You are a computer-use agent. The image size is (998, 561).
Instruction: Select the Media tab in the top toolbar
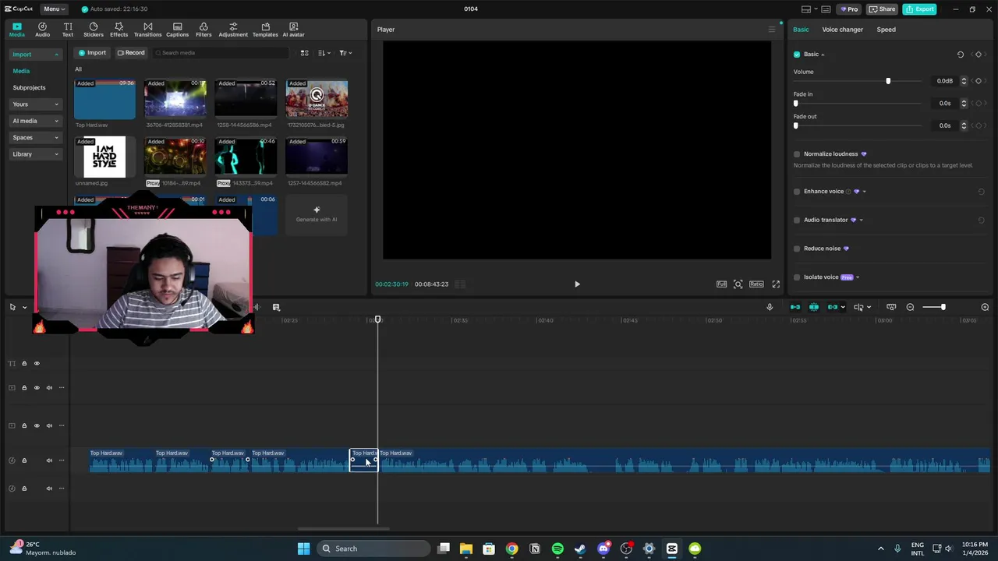click(x=16, y=30)
